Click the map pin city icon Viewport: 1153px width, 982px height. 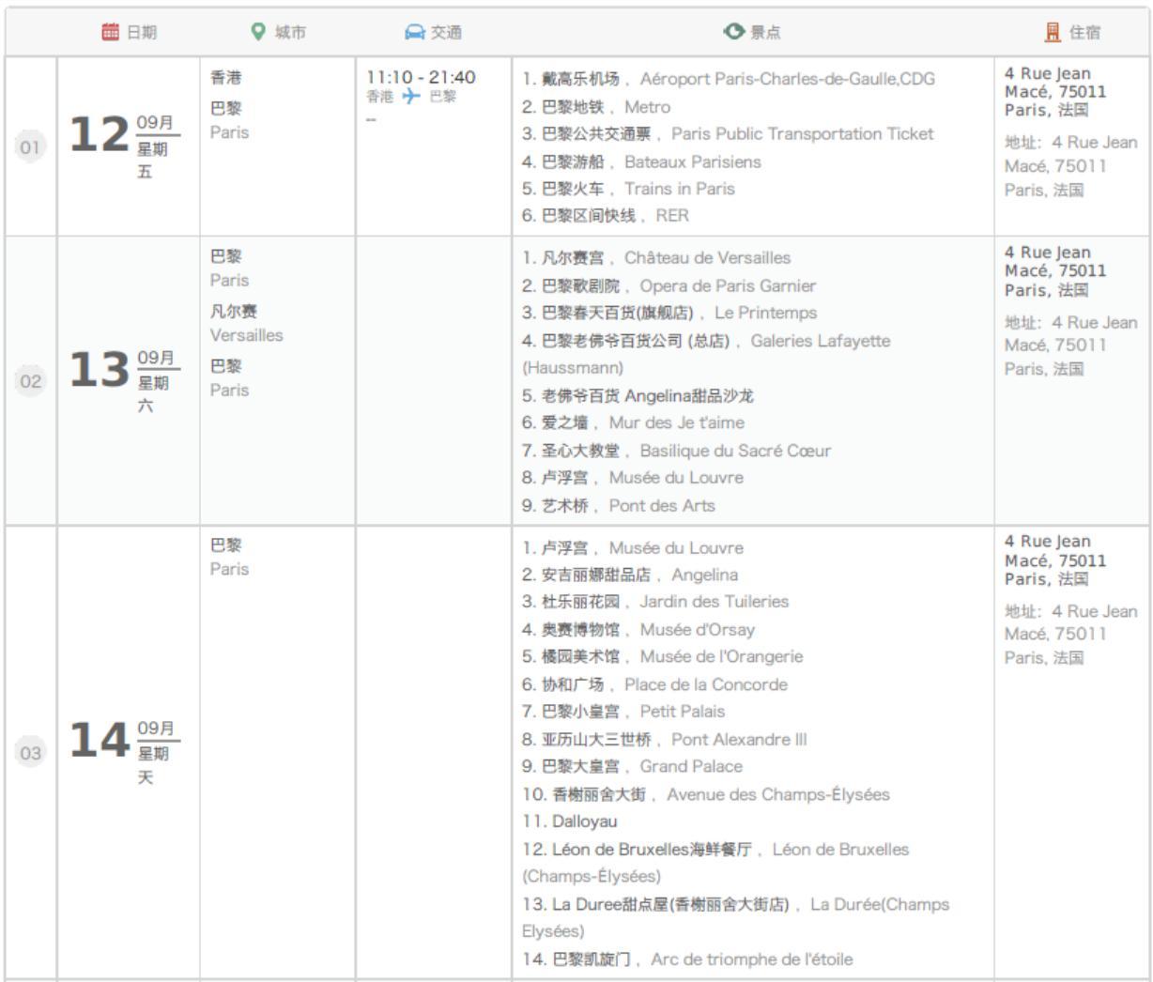[x=258, y=32]
